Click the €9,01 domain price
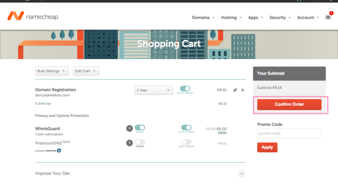The height and width of the screenshot is (184, 338). click(x=222, y=90)
